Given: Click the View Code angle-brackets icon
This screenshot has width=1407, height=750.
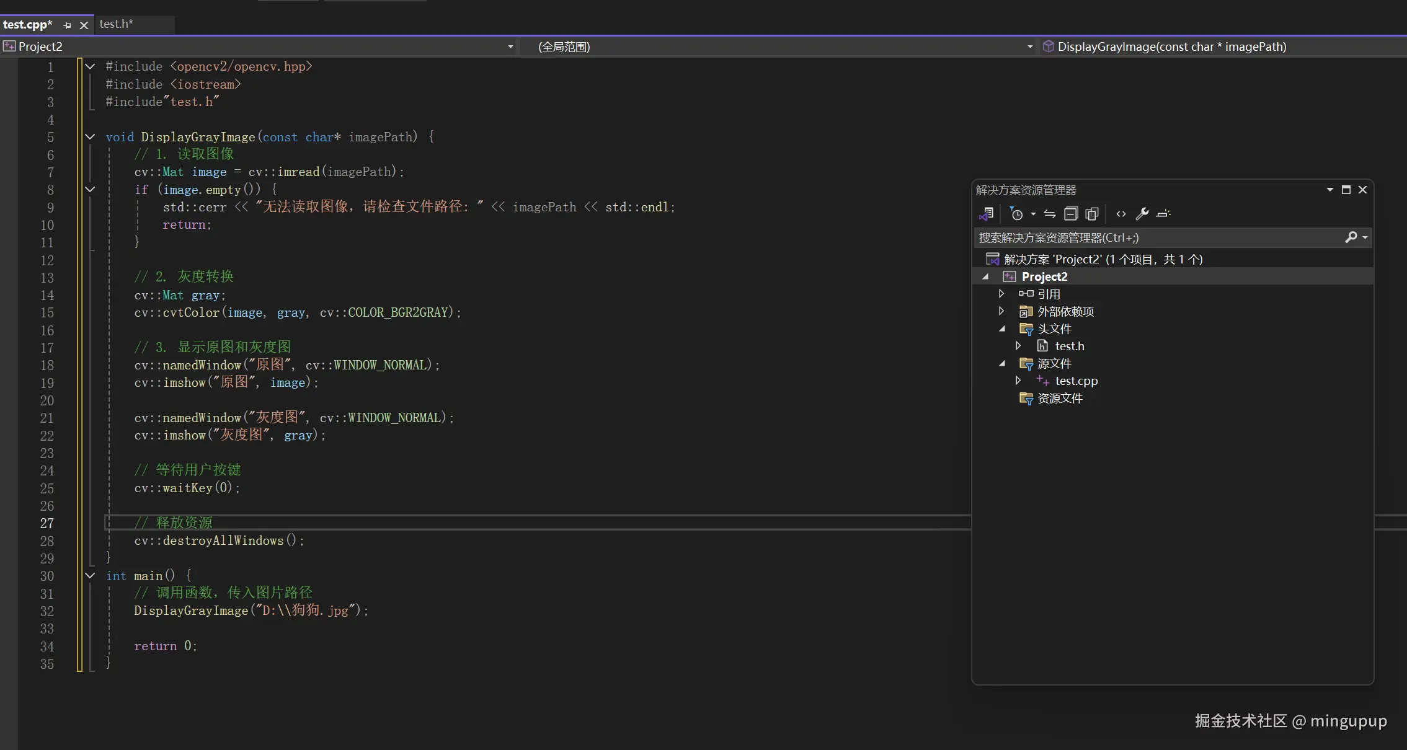Looking at the screenshot, I should (x=1121, y=214).
